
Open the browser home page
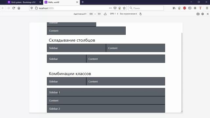pyautogui.click(x=19, y=8)
